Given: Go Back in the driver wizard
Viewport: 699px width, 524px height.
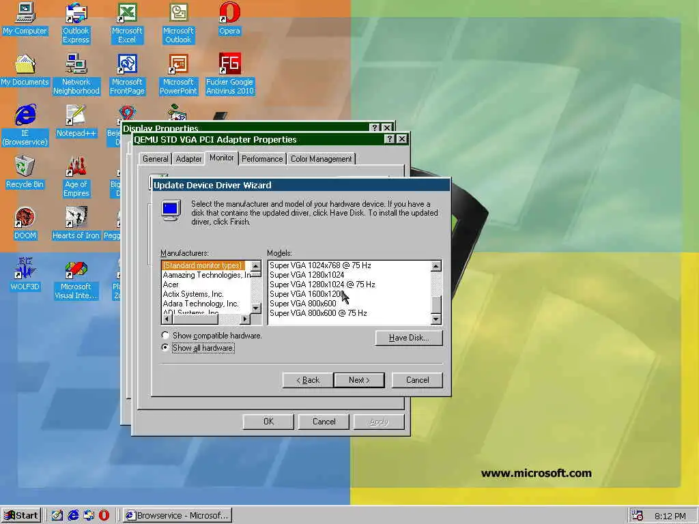Looking at the screenshot, I should pyautogui.click(x=308, y=380).
